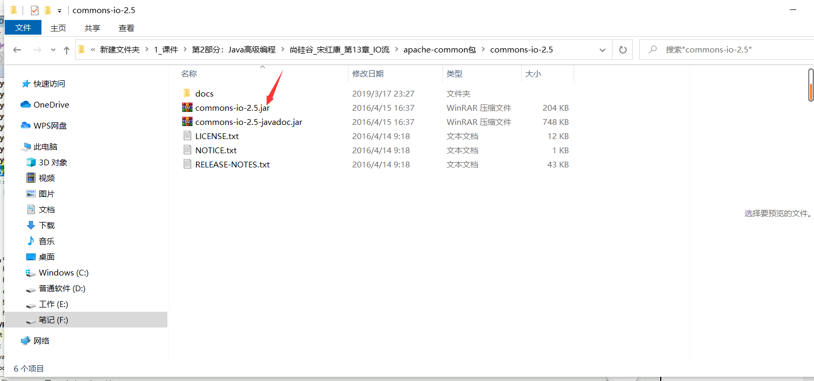The height and width of the screenshot is (381, 814).
Task: Open 普通软件 (D:) drive
Action: click(56, 288)
